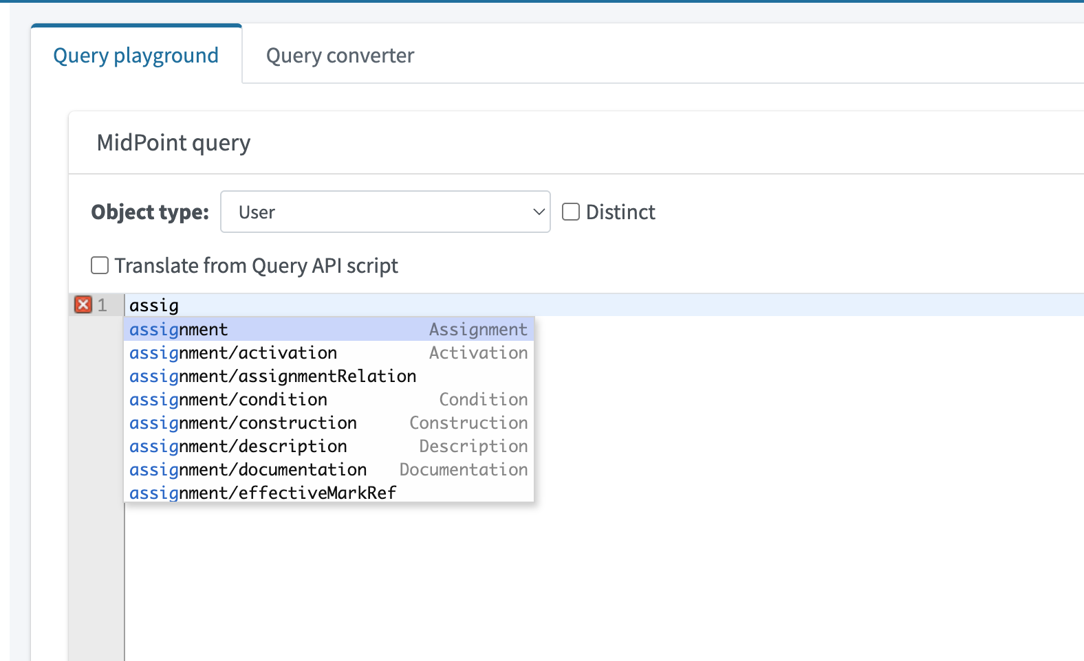
Task: Select 'assignment' autocomplete suggestion
Action: pos(329,329)
